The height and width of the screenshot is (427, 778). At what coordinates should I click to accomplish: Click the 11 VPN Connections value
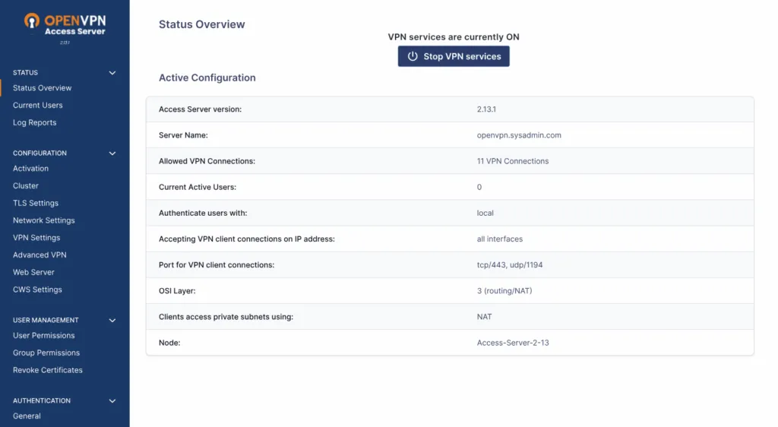point(513,161)
